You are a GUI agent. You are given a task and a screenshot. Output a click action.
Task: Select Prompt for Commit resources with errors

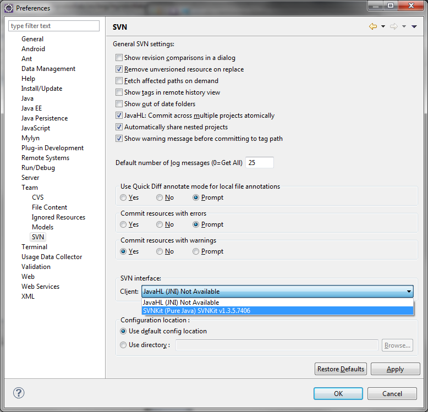pyautogui.click(x=196, y=224)
